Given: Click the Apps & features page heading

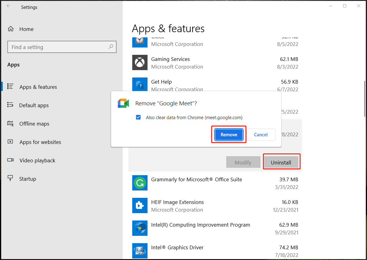Looking at the screenshot, I should pos(168,28).
